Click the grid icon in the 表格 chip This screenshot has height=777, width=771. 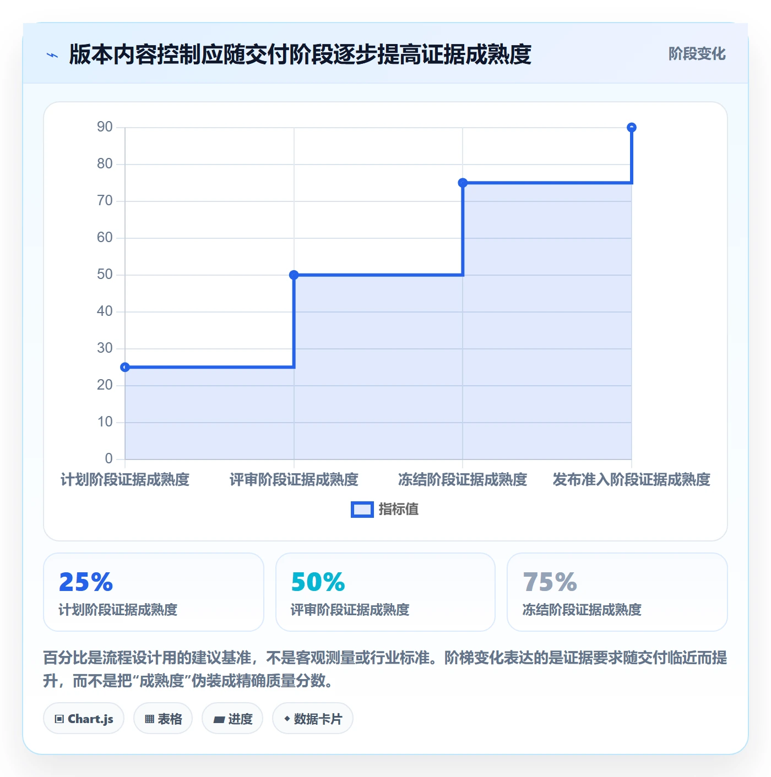(x=150, y=719)
